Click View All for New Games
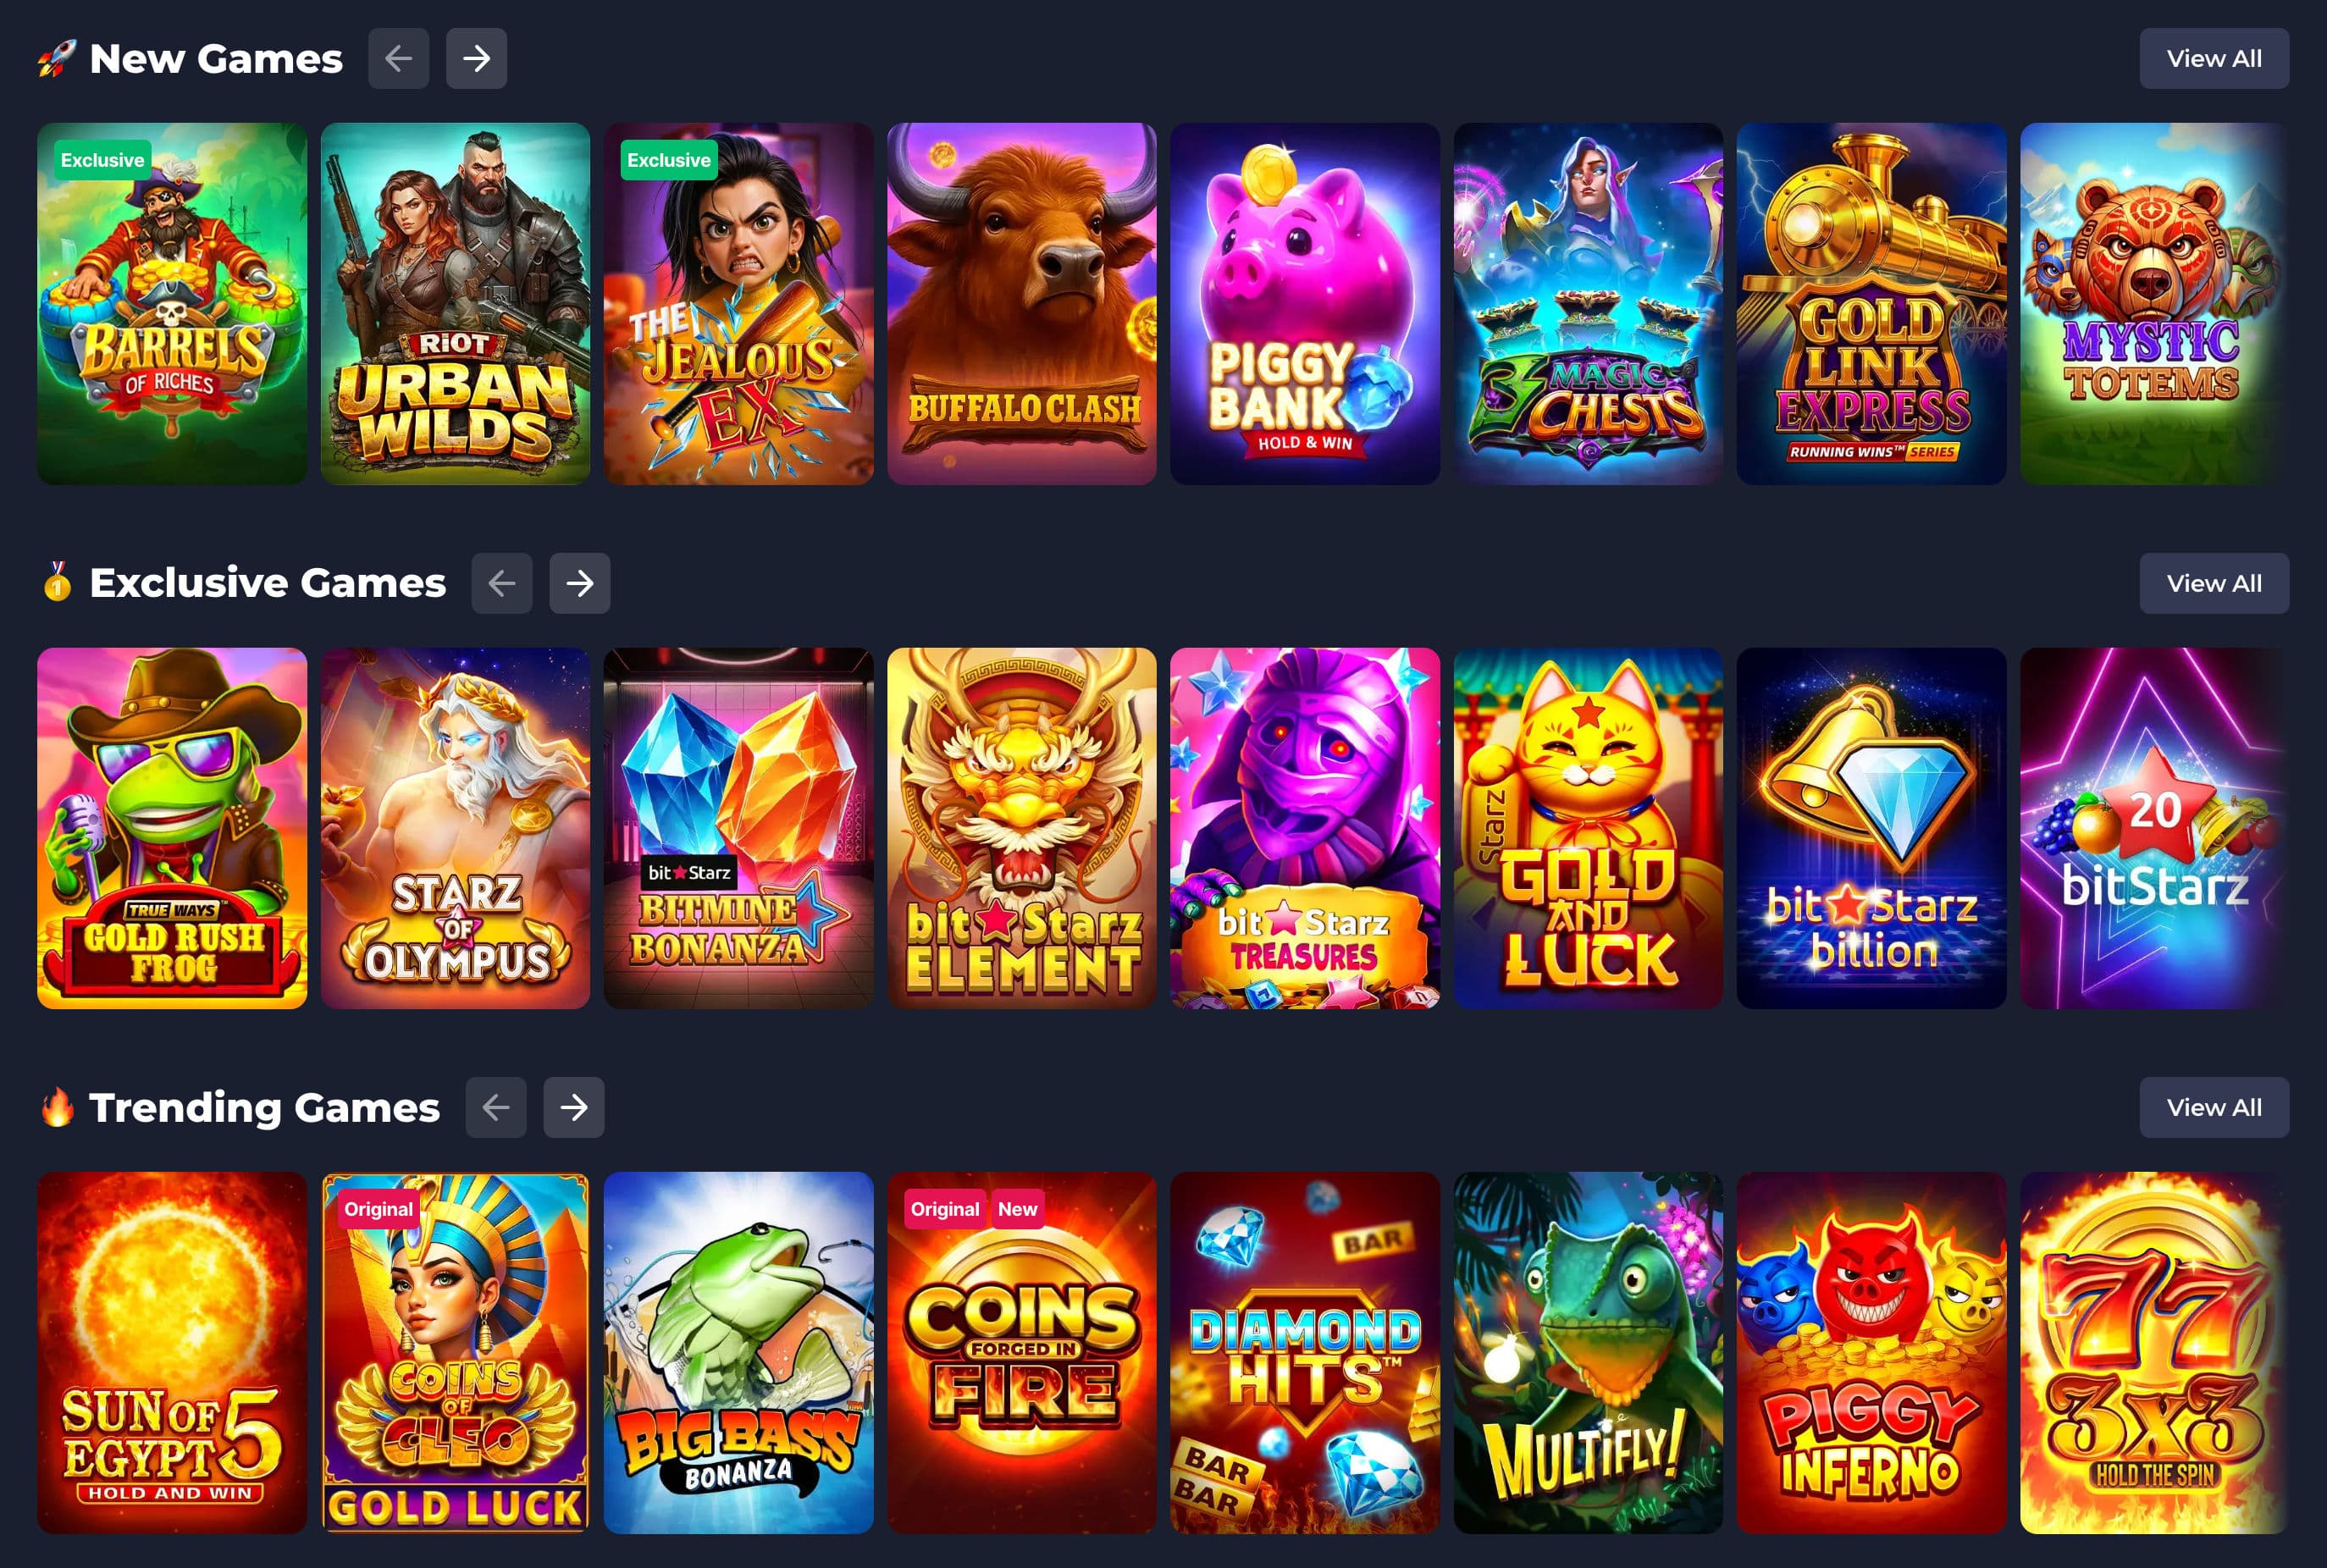The height and width of the screenshot is (1568, 2327). tap(2214, 59)
